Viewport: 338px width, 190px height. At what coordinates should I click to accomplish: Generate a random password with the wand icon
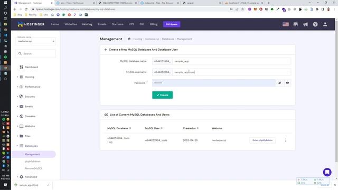(x=279, y=83)
